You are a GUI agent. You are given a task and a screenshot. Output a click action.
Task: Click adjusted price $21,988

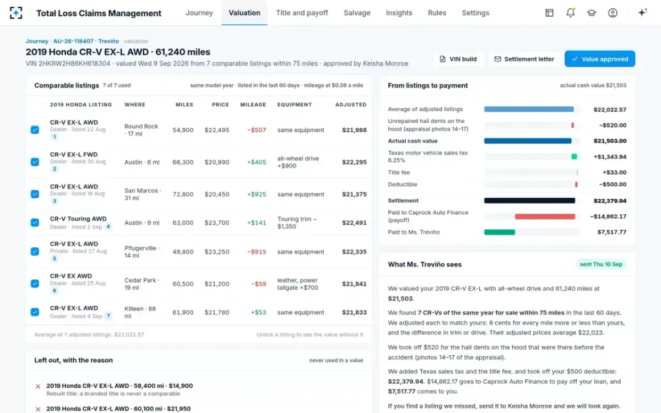point(354,131)
